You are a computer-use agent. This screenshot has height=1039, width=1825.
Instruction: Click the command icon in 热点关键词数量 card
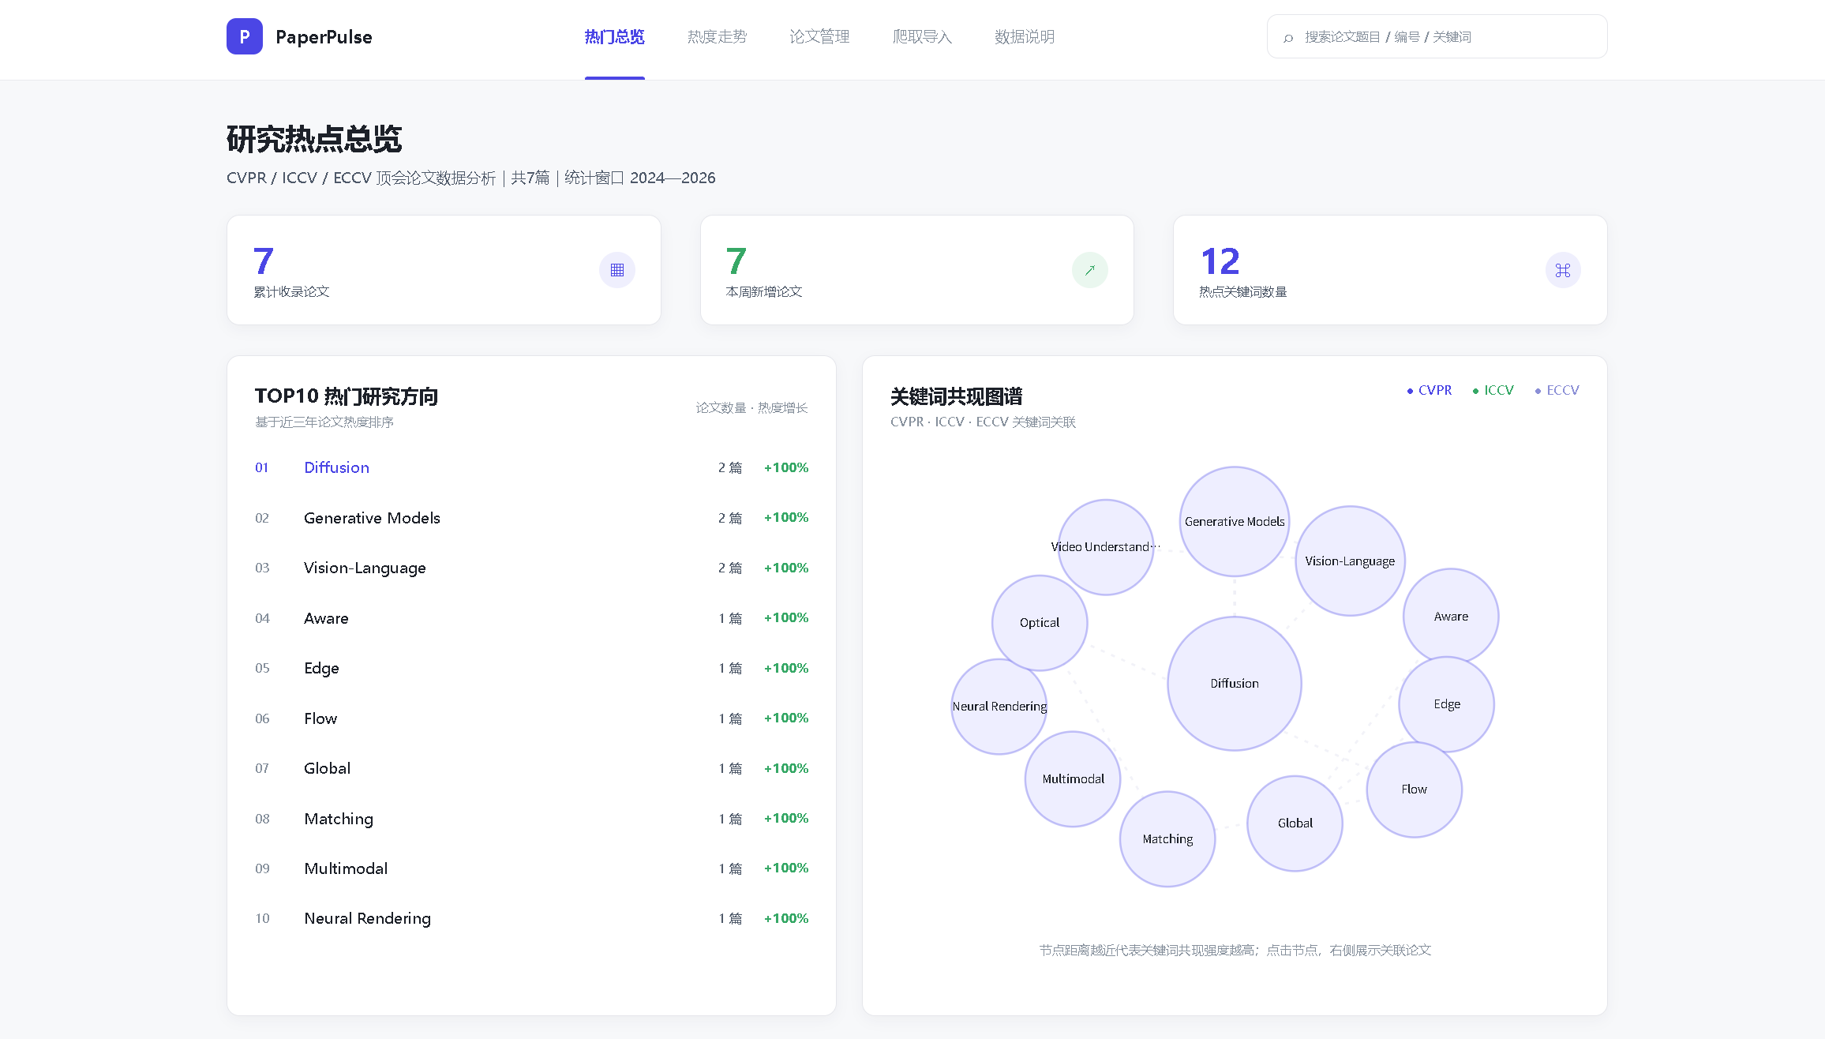coord(1563,270)
